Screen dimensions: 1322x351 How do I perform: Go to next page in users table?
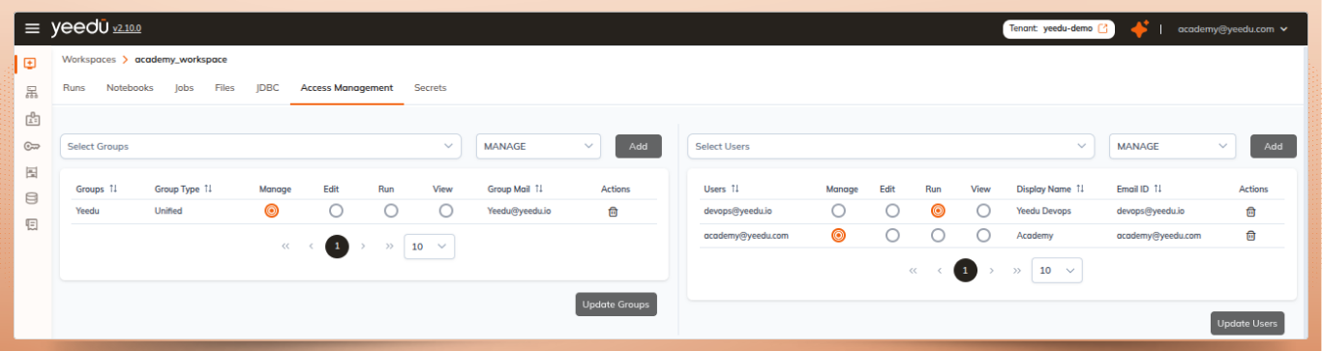coord(991,271)
